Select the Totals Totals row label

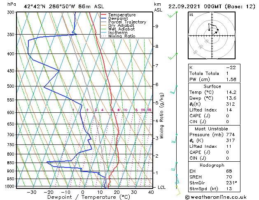[x=204, y=73]
